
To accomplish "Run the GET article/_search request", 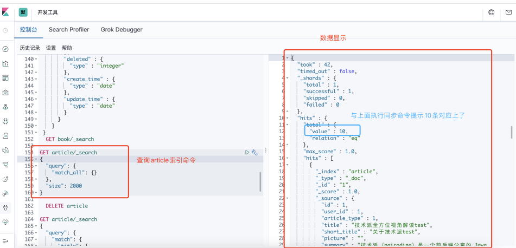I will point(247,153).
